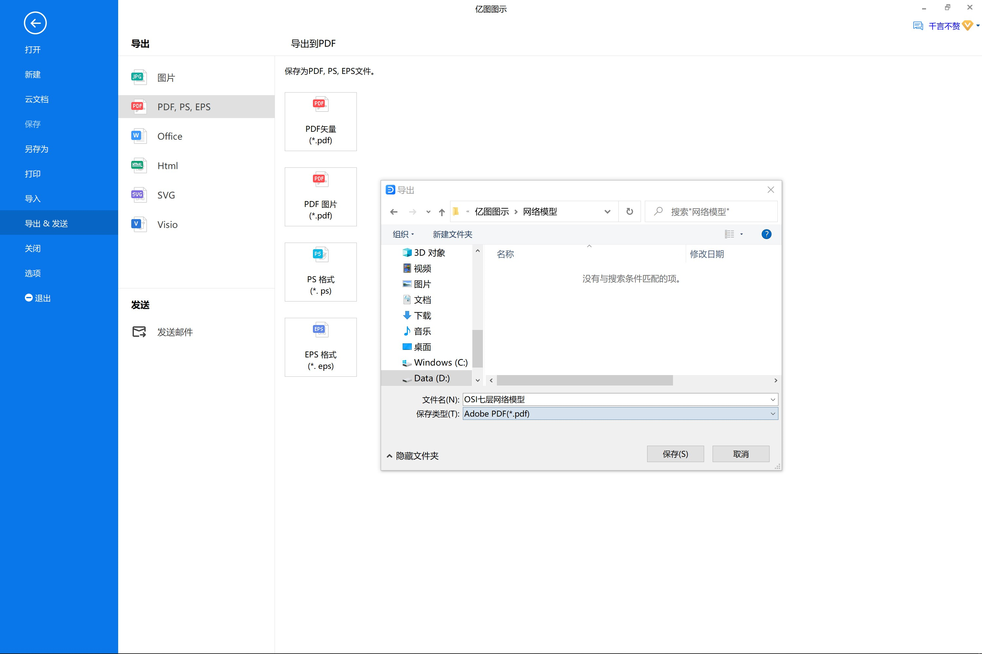This screenshot has width=982, height=654.
Task: Click the horizontal scrollbar in file list
Action: coord(585,380)
